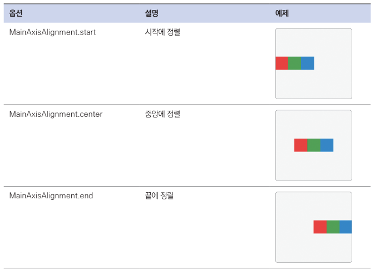Click the blue block in the start-aligned example
Image resolution: width=375 pixels, height=269 pixels.
click(x=308, y=63)
